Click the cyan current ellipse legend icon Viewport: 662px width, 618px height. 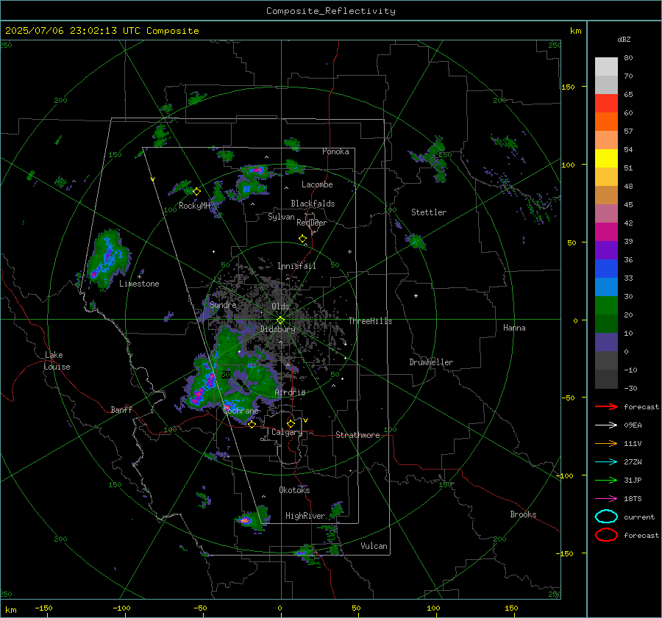coord(606,517)
